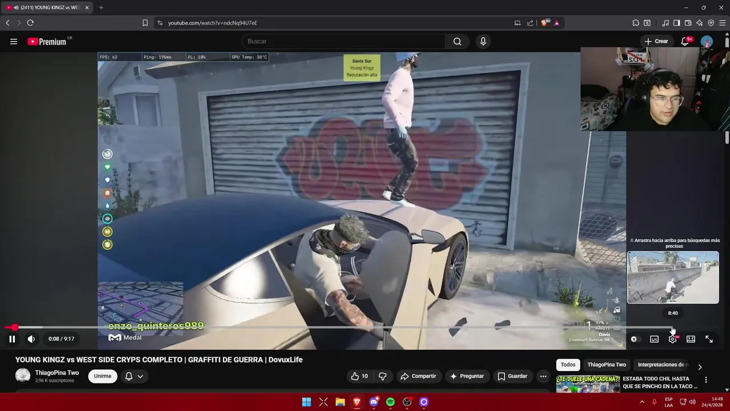Open a new browser tab
Screen dimensions: 730x411
pos(101,7)
